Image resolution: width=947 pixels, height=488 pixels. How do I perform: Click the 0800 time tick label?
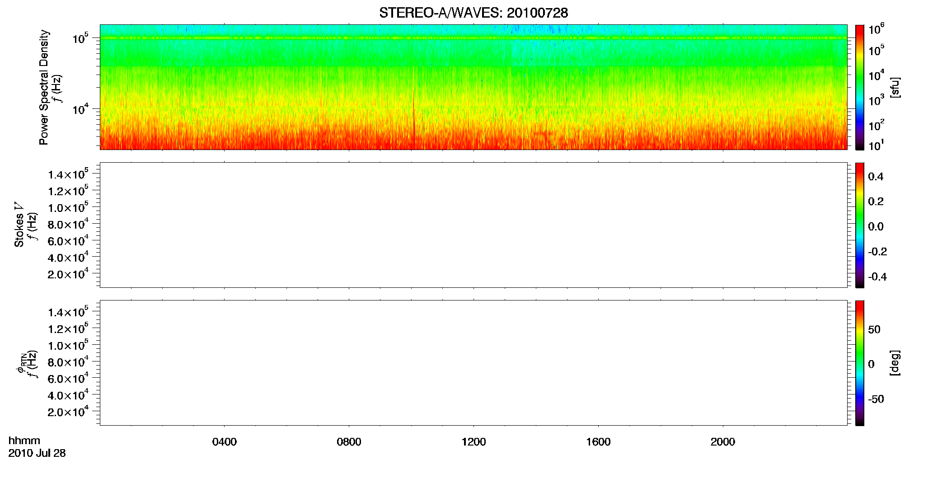[x=349, y=442]
